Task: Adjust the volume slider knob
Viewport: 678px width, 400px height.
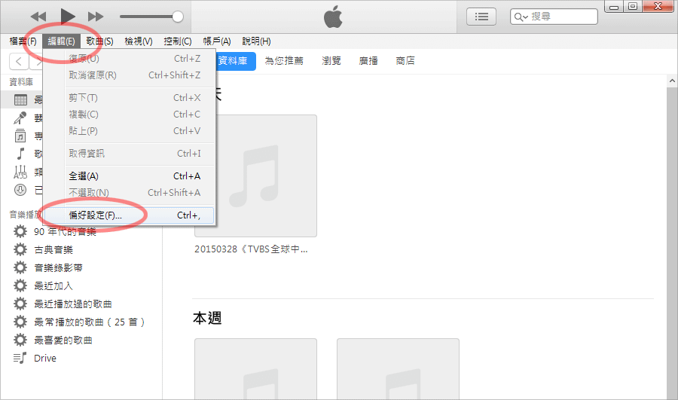Action: point(178,17)
